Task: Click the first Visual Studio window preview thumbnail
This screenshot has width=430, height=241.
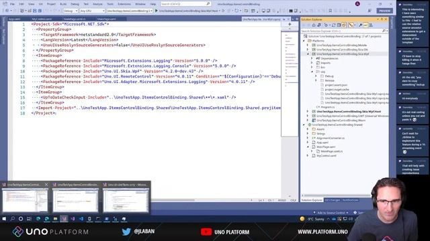Action: (x=25, y=201)
